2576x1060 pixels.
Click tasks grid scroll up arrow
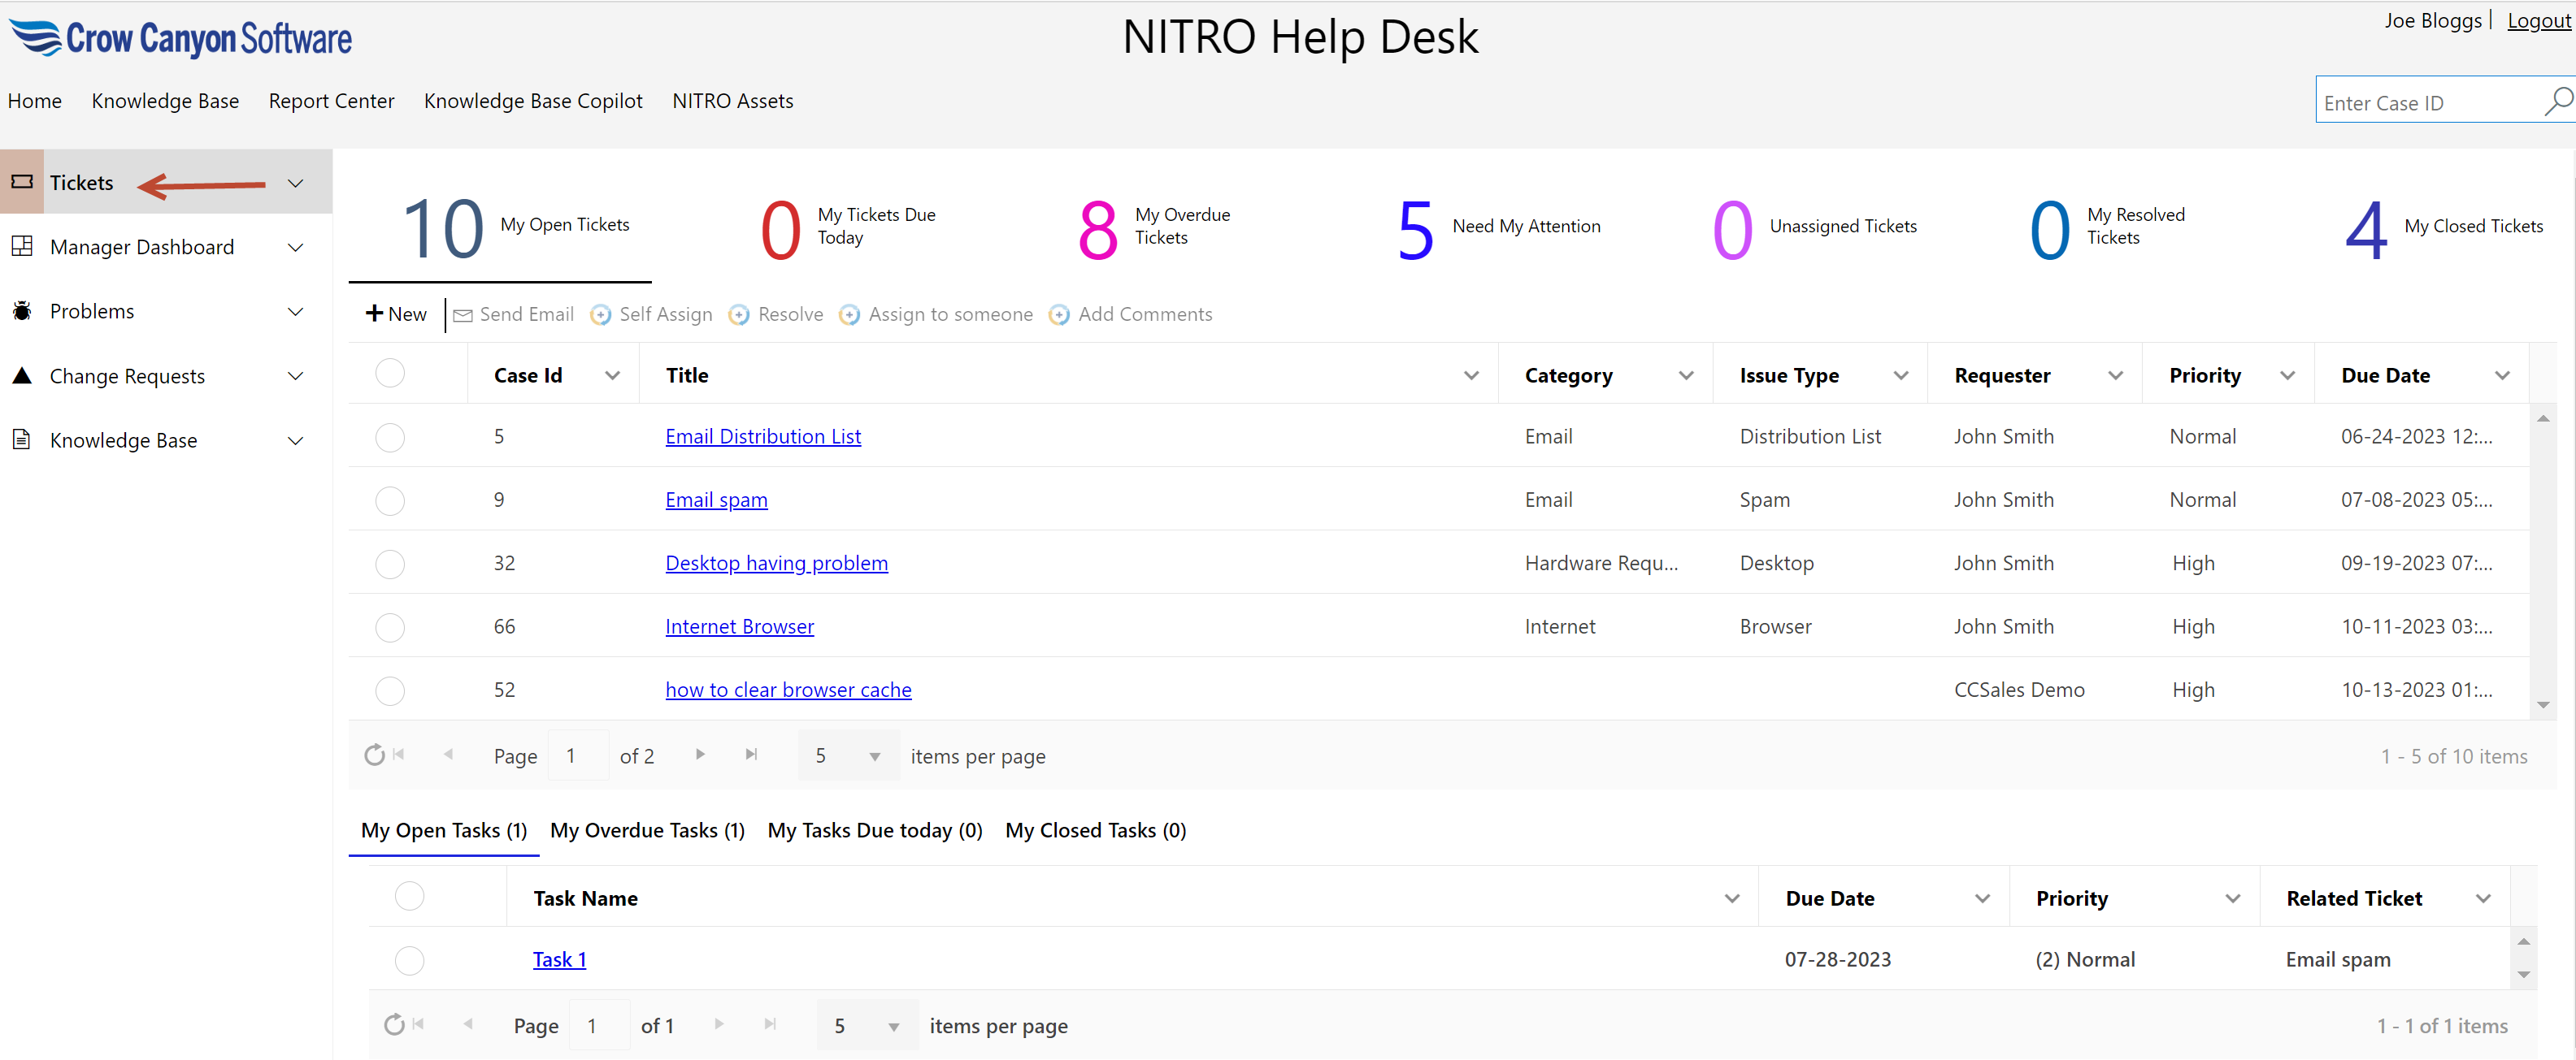[x=2524, y=941]
